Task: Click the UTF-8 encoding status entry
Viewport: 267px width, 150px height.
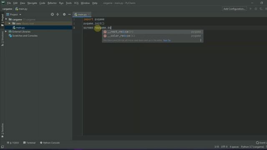Action: tap(224, 147)
